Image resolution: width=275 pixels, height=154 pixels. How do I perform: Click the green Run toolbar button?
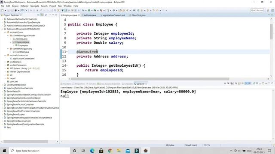click(89, 10)
